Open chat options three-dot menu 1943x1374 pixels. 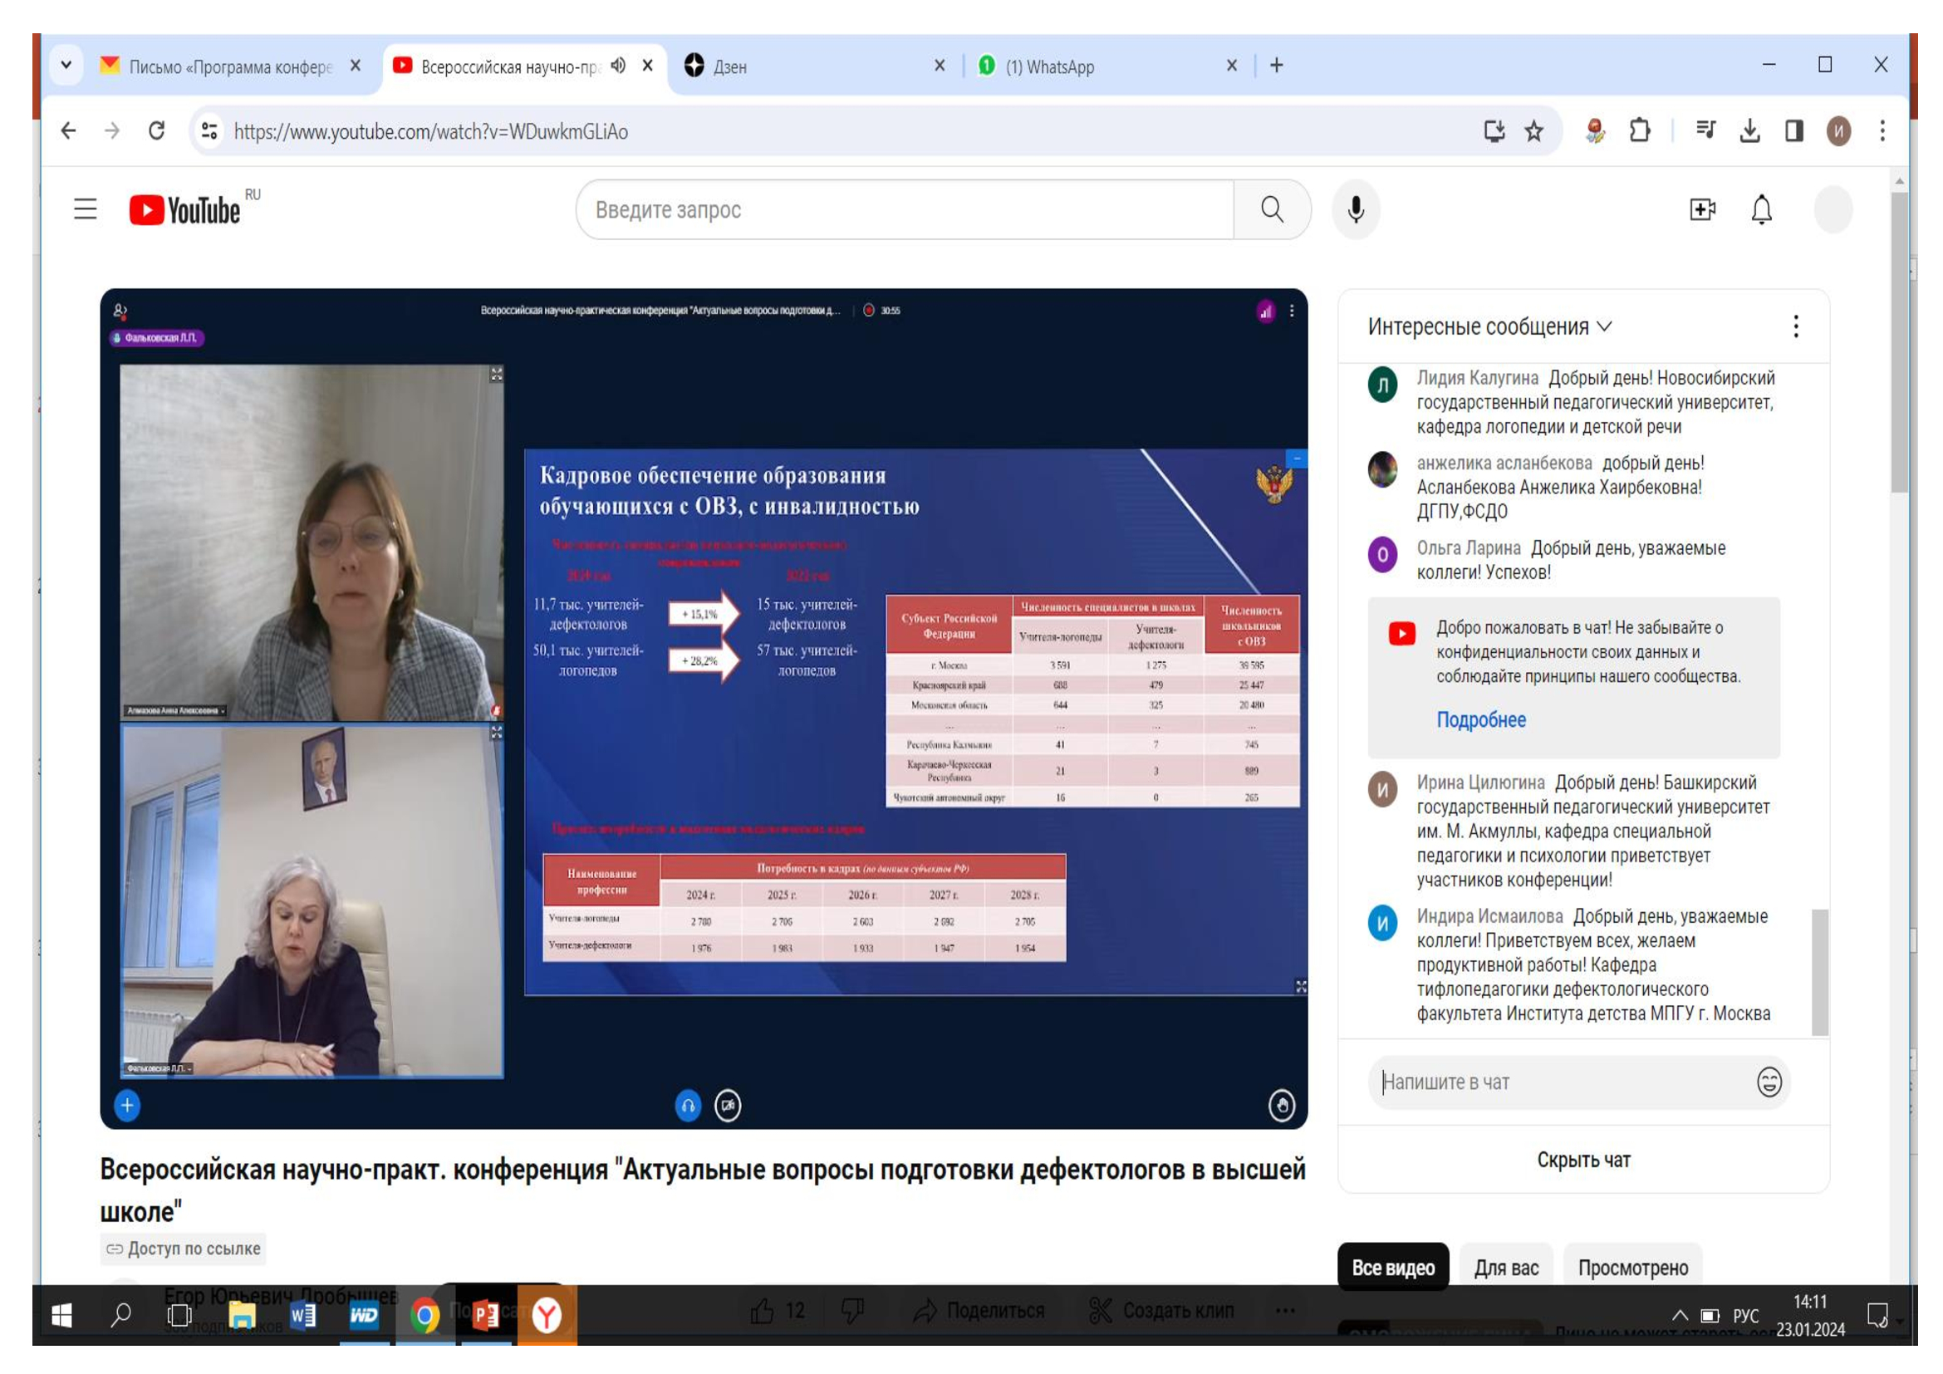tap(1795, 326)
